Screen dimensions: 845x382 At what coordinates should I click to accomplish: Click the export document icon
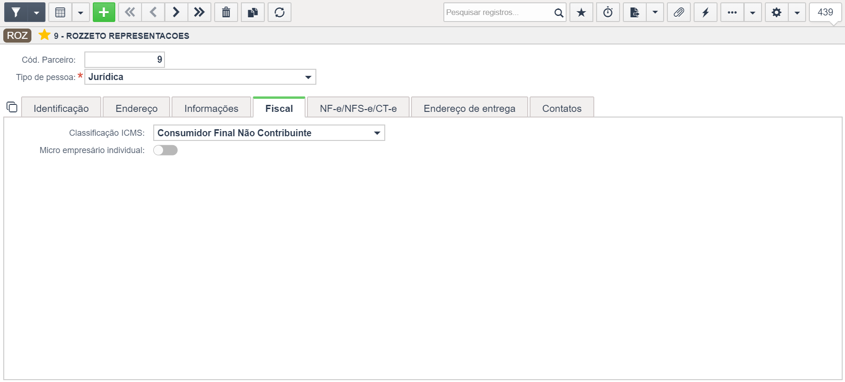(x=635, y=12)
